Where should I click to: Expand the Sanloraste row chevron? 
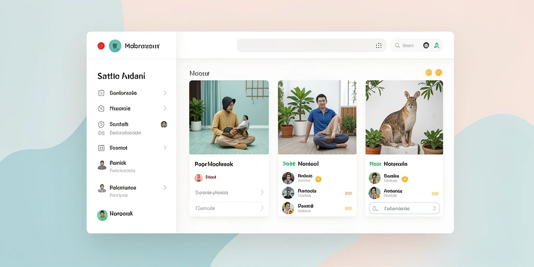pos(165,93)
